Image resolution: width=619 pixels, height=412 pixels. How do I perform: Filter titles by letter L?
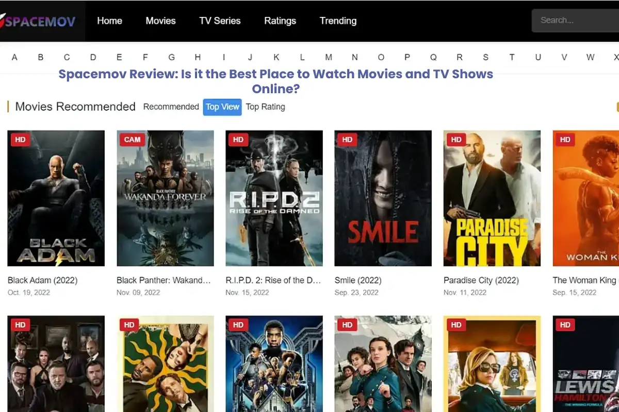pyautogui.click(x=302, y=57)
